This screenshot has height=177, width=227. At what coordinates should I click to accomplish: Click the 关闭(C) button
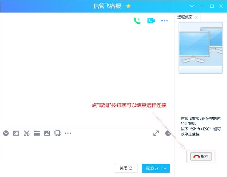(126, 168)
